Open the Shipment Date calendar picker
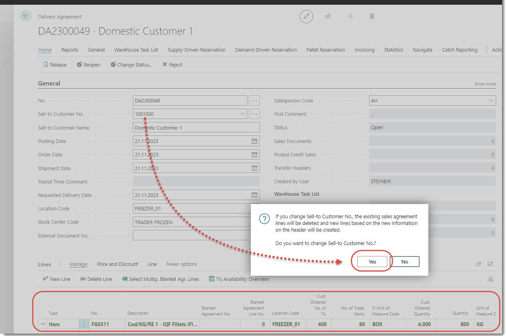The image size is (506, 336). tap(254, 168)
